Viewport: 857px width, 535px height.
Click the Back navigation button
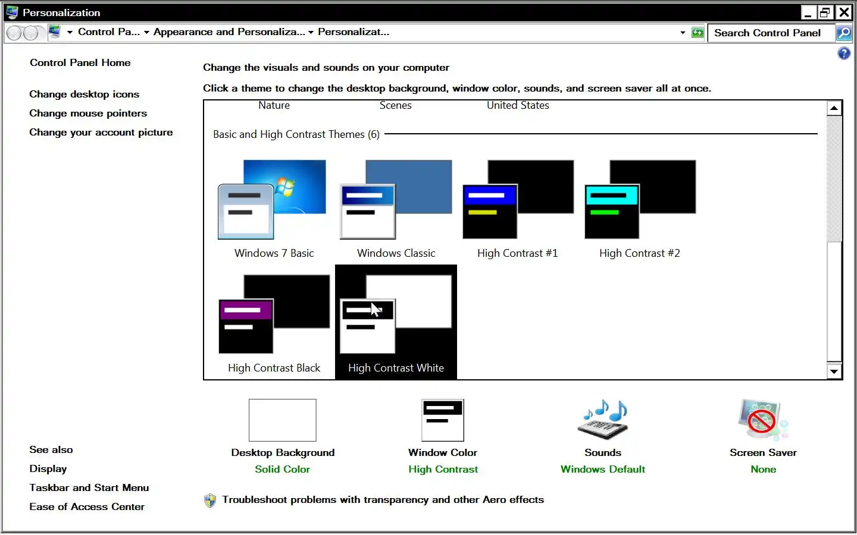[x=15, y=33]
